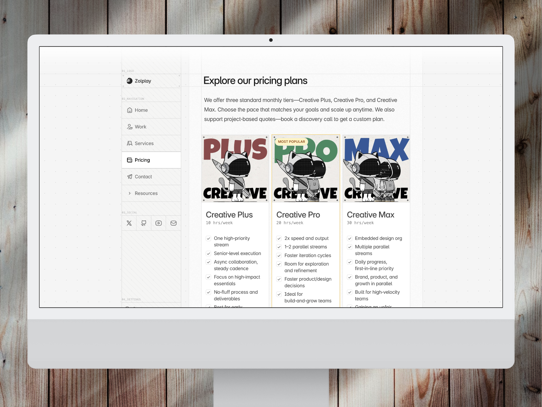The height and width of the screenshot is (407, 542).
Task: Open the Creative Max cover image
Action: click(x=376, y=169)
